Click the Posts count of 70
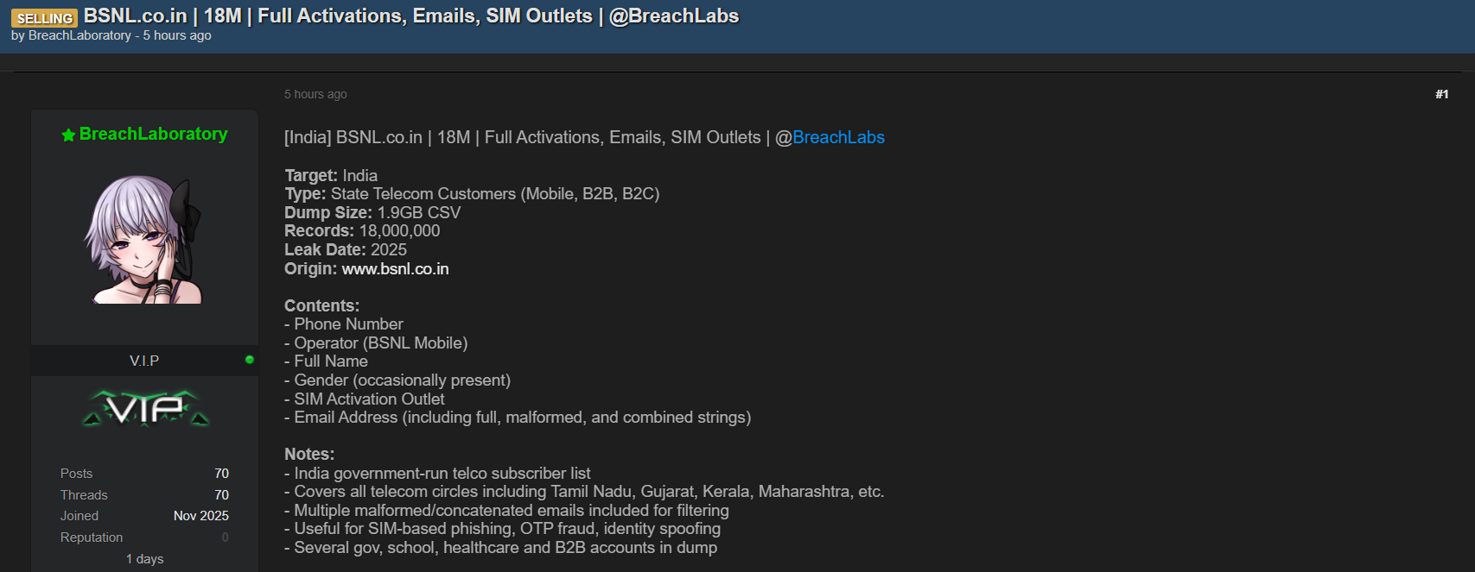The image size is (1475, 572). 221,474
